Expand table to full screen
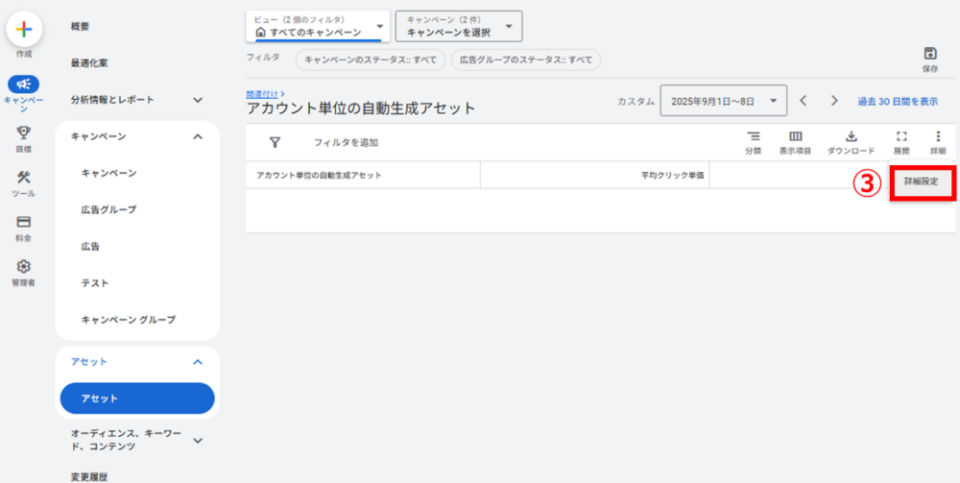The width and height of the screenshot is (960, 483). pos(900,137)
